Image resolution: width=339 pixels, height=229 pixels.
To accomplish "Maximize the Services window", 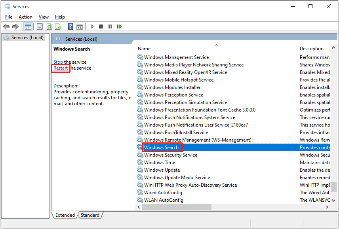I will coord(310,6).
